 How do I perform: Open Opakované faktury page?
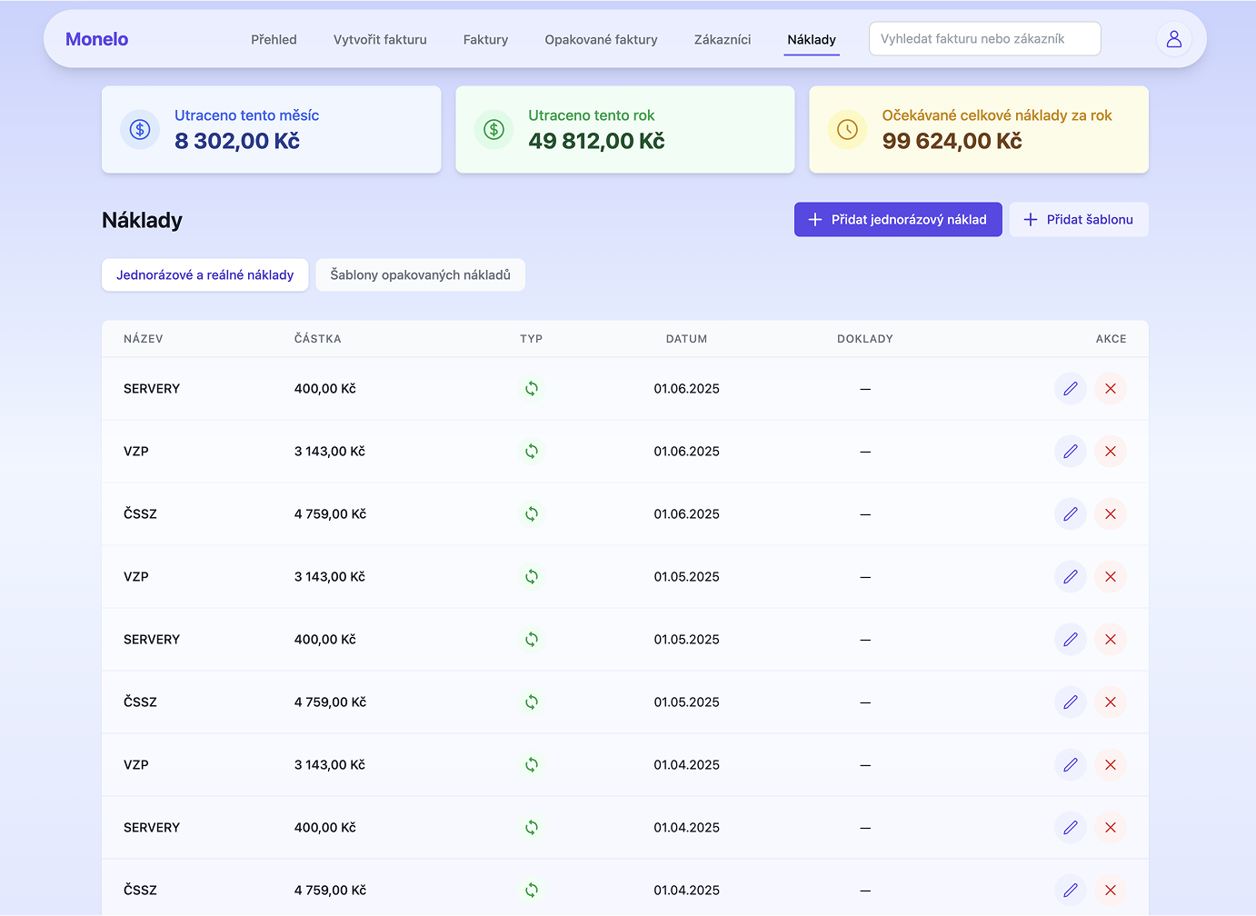(601, 40)
